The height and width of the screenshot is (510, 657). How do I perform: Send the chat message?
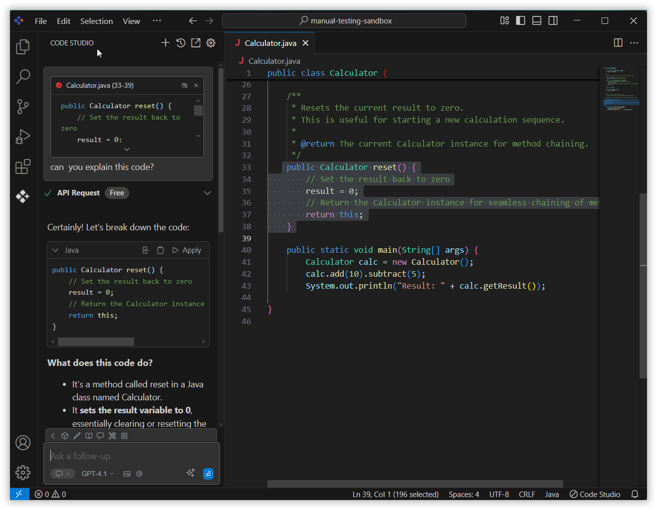[x=208, y=474]
